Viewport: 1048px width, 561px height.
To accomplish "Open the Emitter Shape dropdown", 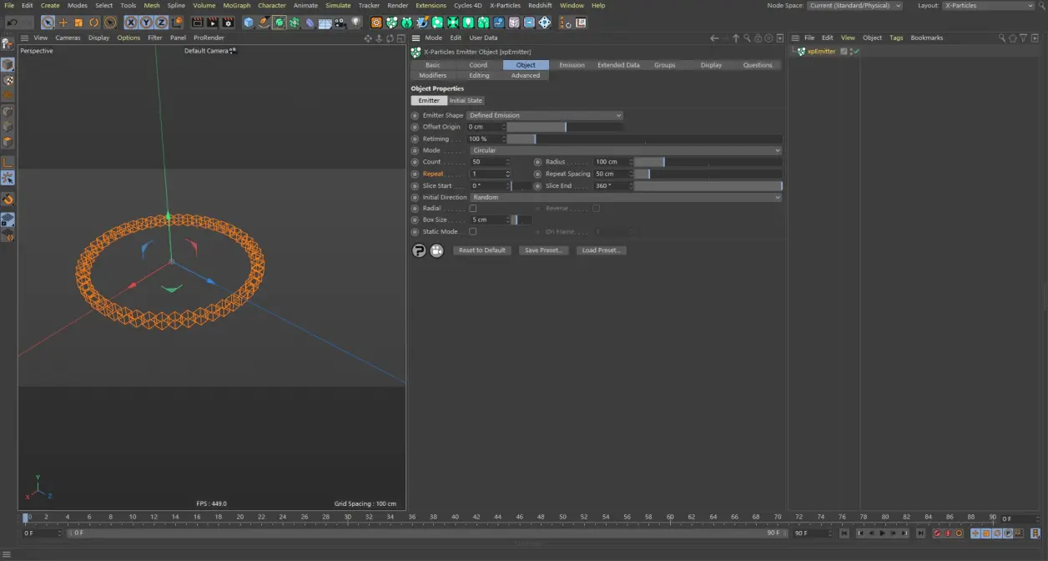I will tap(544, 115).
